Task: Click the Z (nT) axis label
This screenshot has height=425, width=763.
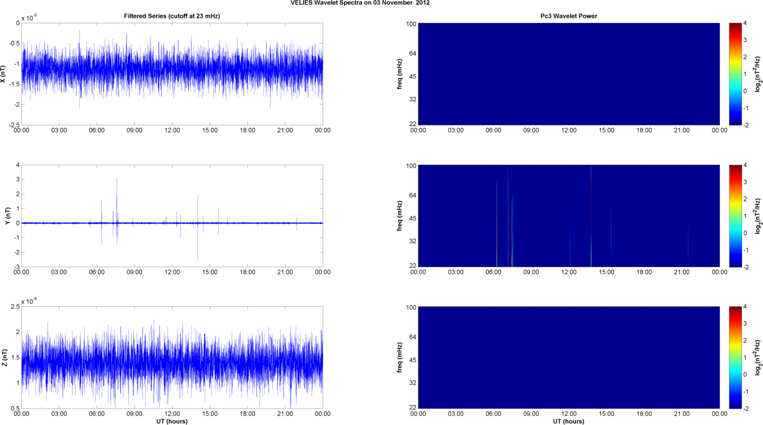Action: click(x=4, y=358)
